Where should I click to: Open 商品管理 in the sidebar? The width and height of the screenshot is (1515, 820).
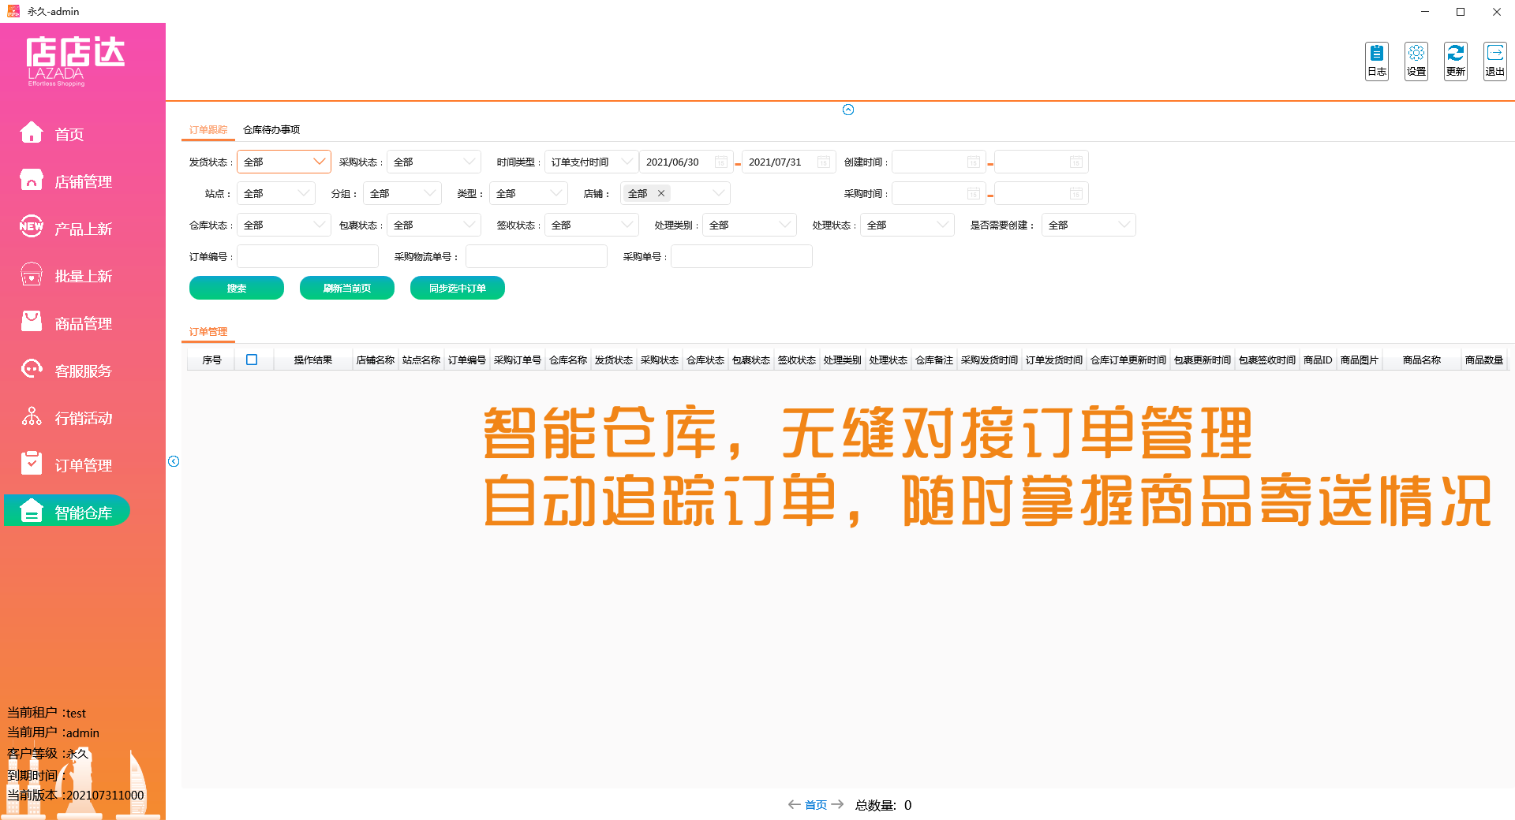pyautogui.click(x=67, y=323)
